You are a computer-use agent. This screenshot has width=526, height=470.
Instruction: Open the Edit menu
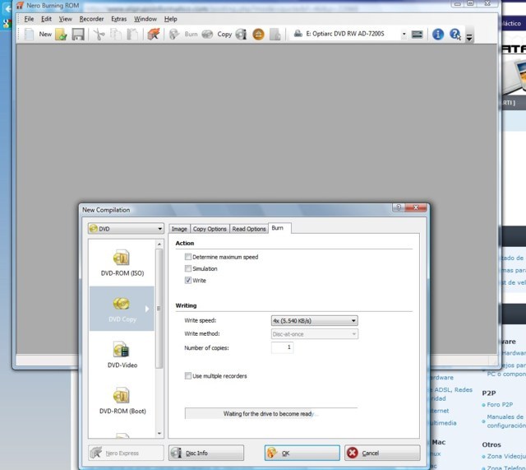(46, 19)
